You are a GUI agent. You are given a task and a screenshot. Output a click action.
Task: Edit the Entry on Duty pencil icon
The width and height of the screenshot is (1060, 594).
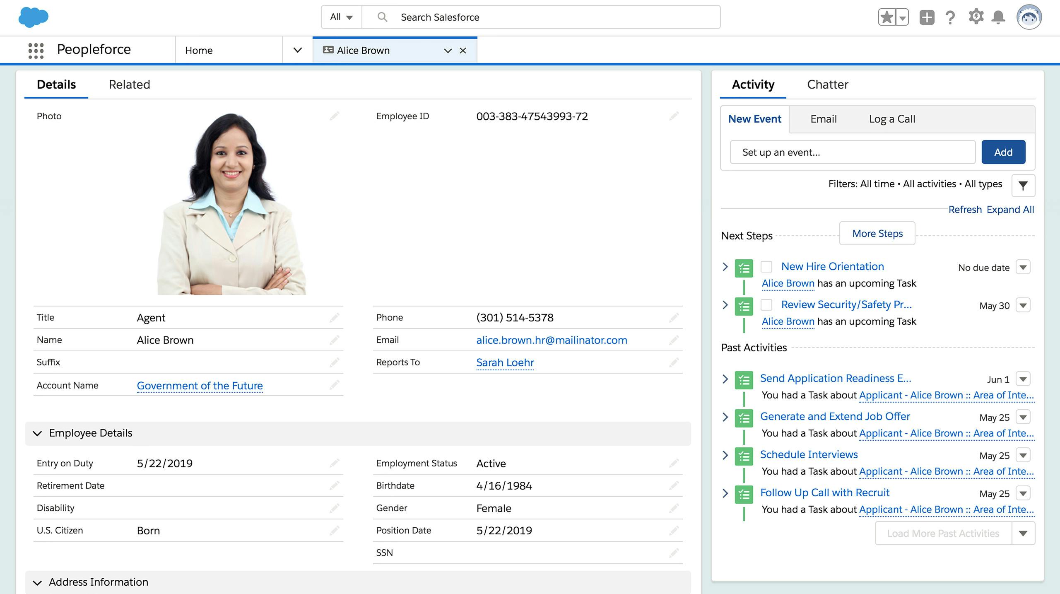tap(335, 463)
